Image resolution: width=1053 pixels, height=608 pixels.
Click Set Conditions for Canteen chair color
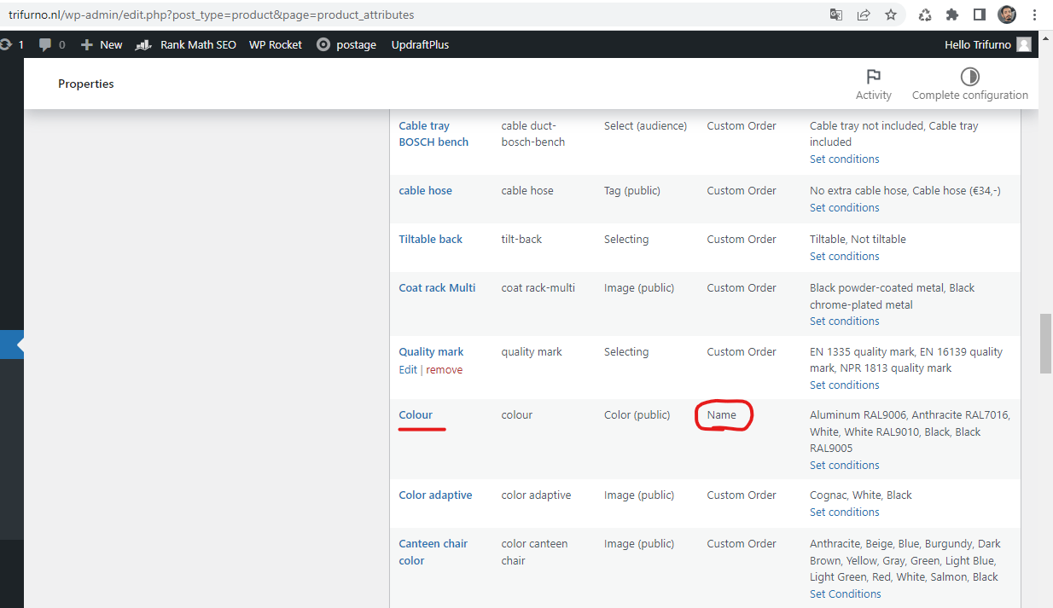845,594
